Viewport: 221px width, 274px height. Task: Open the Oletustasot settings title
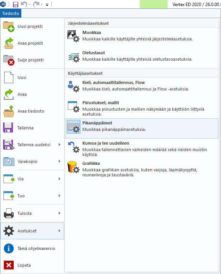click(x=93, y=53)
